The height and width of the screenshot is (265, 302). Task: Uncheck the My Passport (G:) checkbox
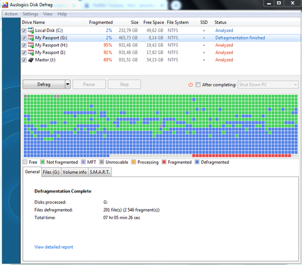(24, 38)
